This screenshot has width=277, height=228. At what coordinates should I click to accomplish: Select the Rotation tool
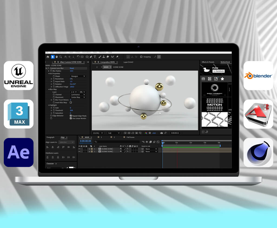point(78,57)
